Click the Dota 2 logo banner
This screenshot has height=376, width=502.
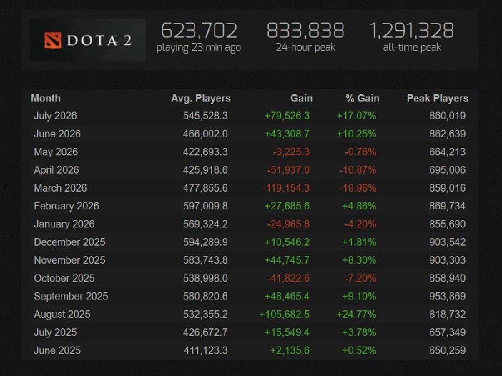(88, 40)
